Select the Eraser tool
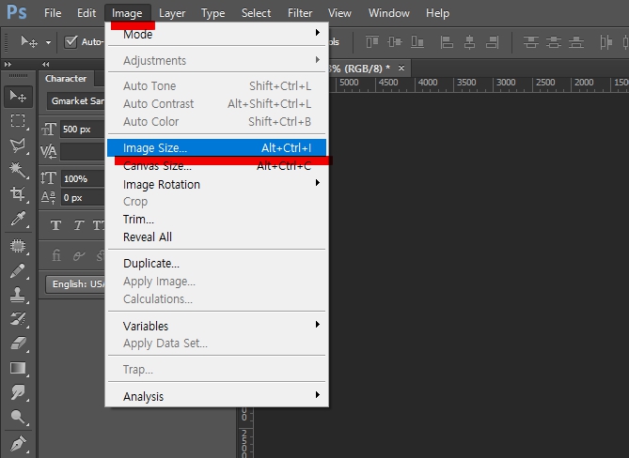 tap(18, 343)
